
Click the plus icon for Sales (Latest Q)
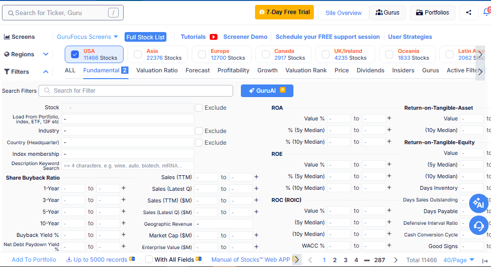coord(256,188)
